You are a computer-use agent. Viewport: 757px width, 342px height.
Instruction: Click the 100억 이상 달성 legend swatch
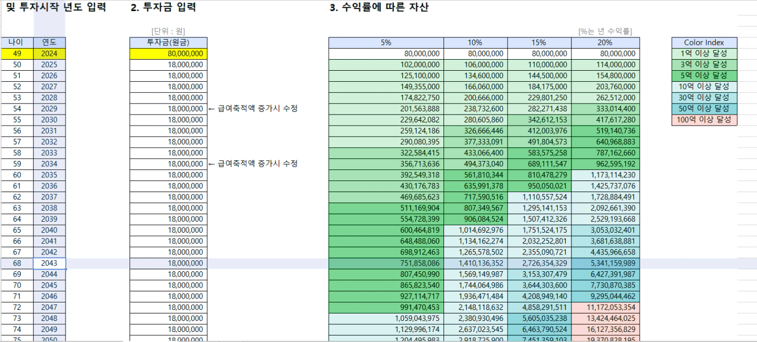click(704, 120)
